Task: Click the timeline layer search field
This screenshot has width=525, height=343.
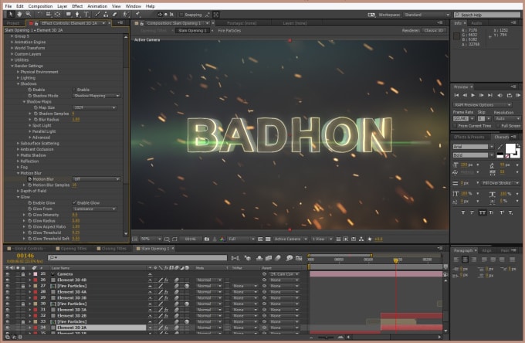Action: pos(137,257)
